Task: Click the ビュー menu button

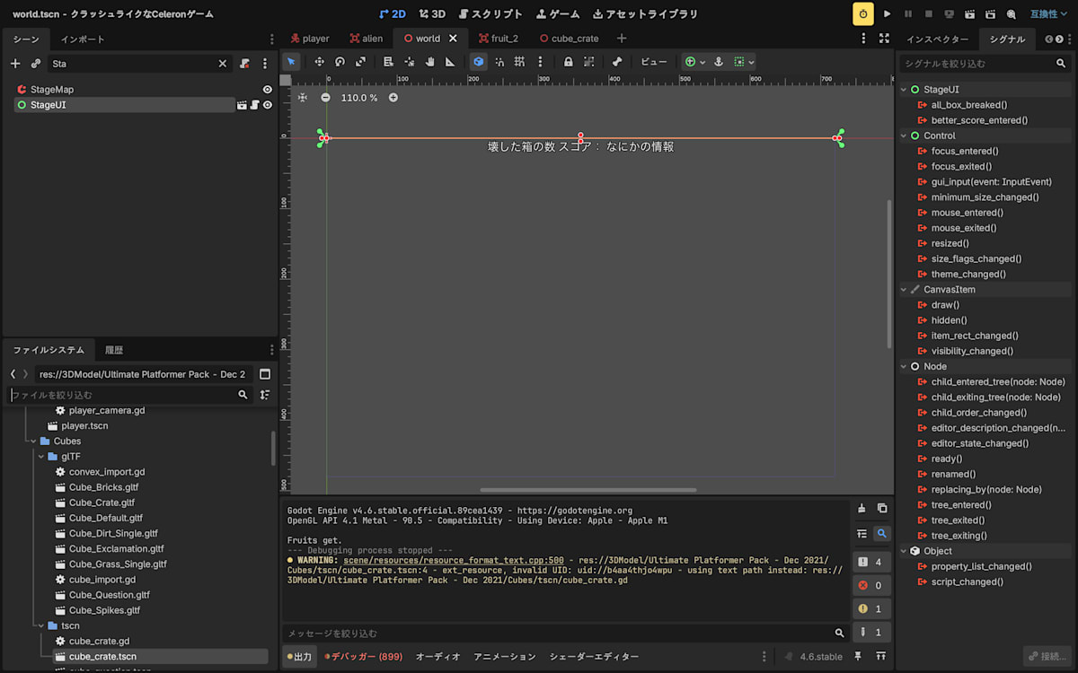Action: point(653,62)
